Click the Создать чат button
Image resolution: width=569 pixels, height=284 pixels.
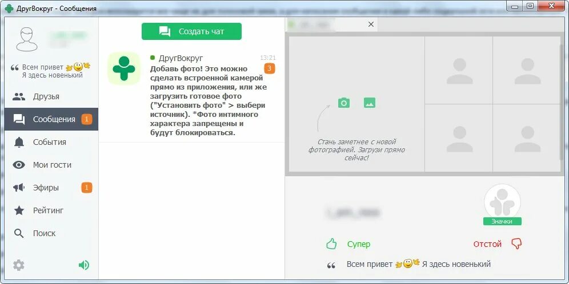click(x=191, y=31)
